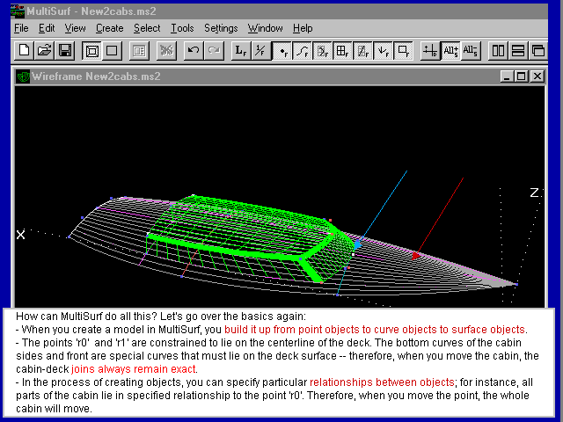Screen dimensions: 563x422
Task: Click the Undo arrow icon
Action: (194, 51)
